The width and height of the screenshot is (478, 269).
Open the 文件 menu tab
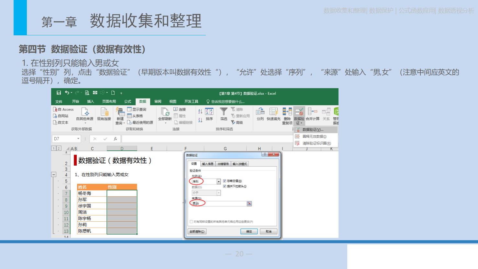59,101
